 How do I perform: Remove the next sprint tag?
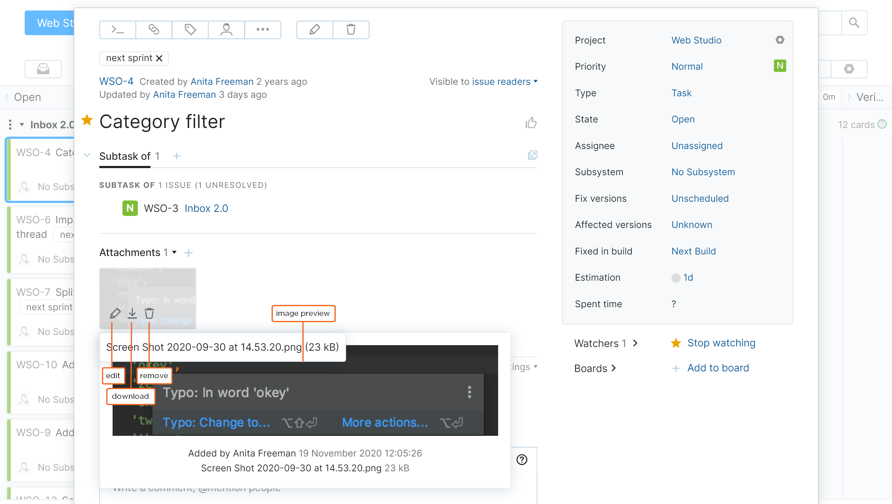[x=159, y=58]
